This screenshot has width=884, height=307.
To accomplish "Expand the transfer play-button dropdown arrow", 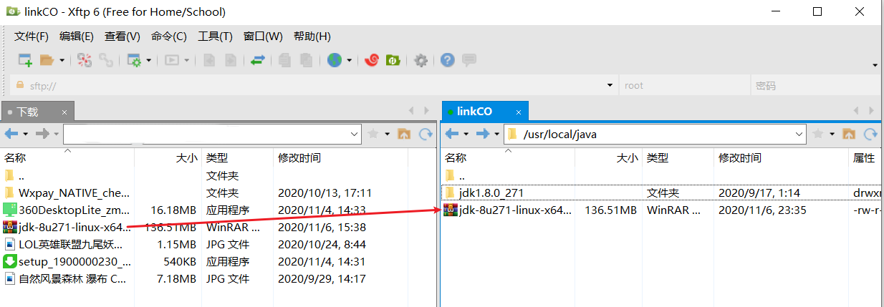I will [x=186, y=60].
